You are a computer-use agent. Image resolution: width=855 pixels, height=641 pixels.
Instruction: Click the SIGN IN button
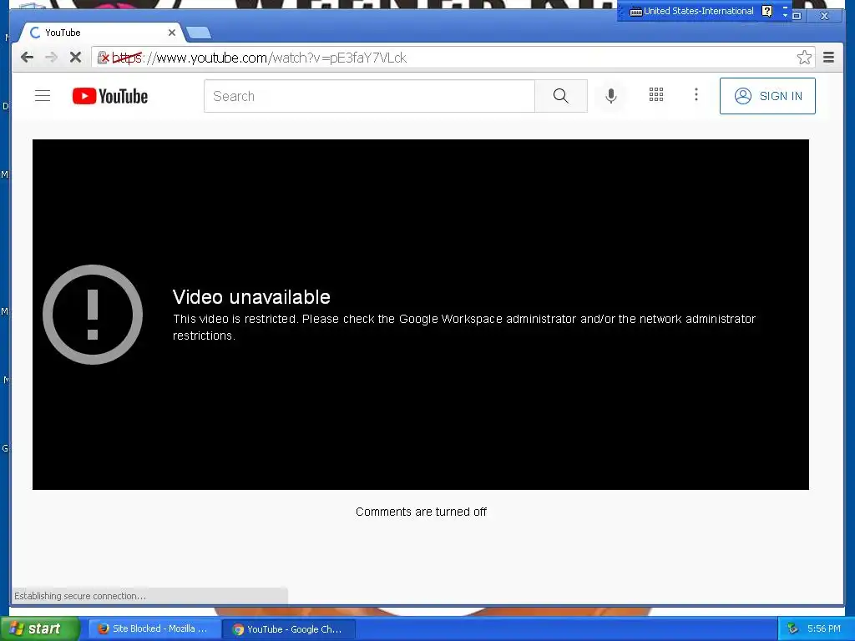tap(767, 96)
